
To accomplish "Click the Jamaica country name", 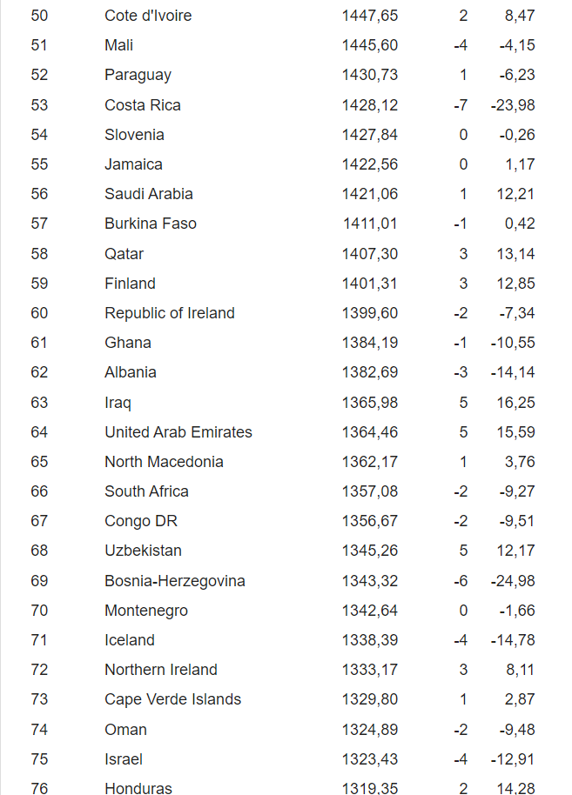I will click(133, 164).
